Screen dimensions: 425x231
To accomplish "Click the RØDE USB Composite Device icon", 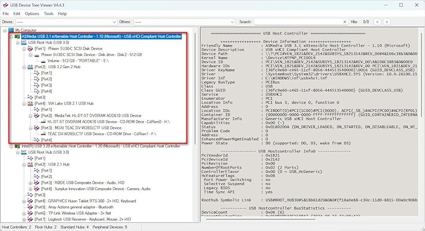I will (37, 182).
